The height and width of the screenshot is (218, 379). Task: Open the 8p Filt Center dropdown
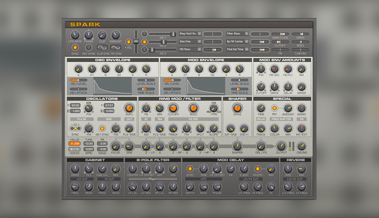(x=237, y=41)
